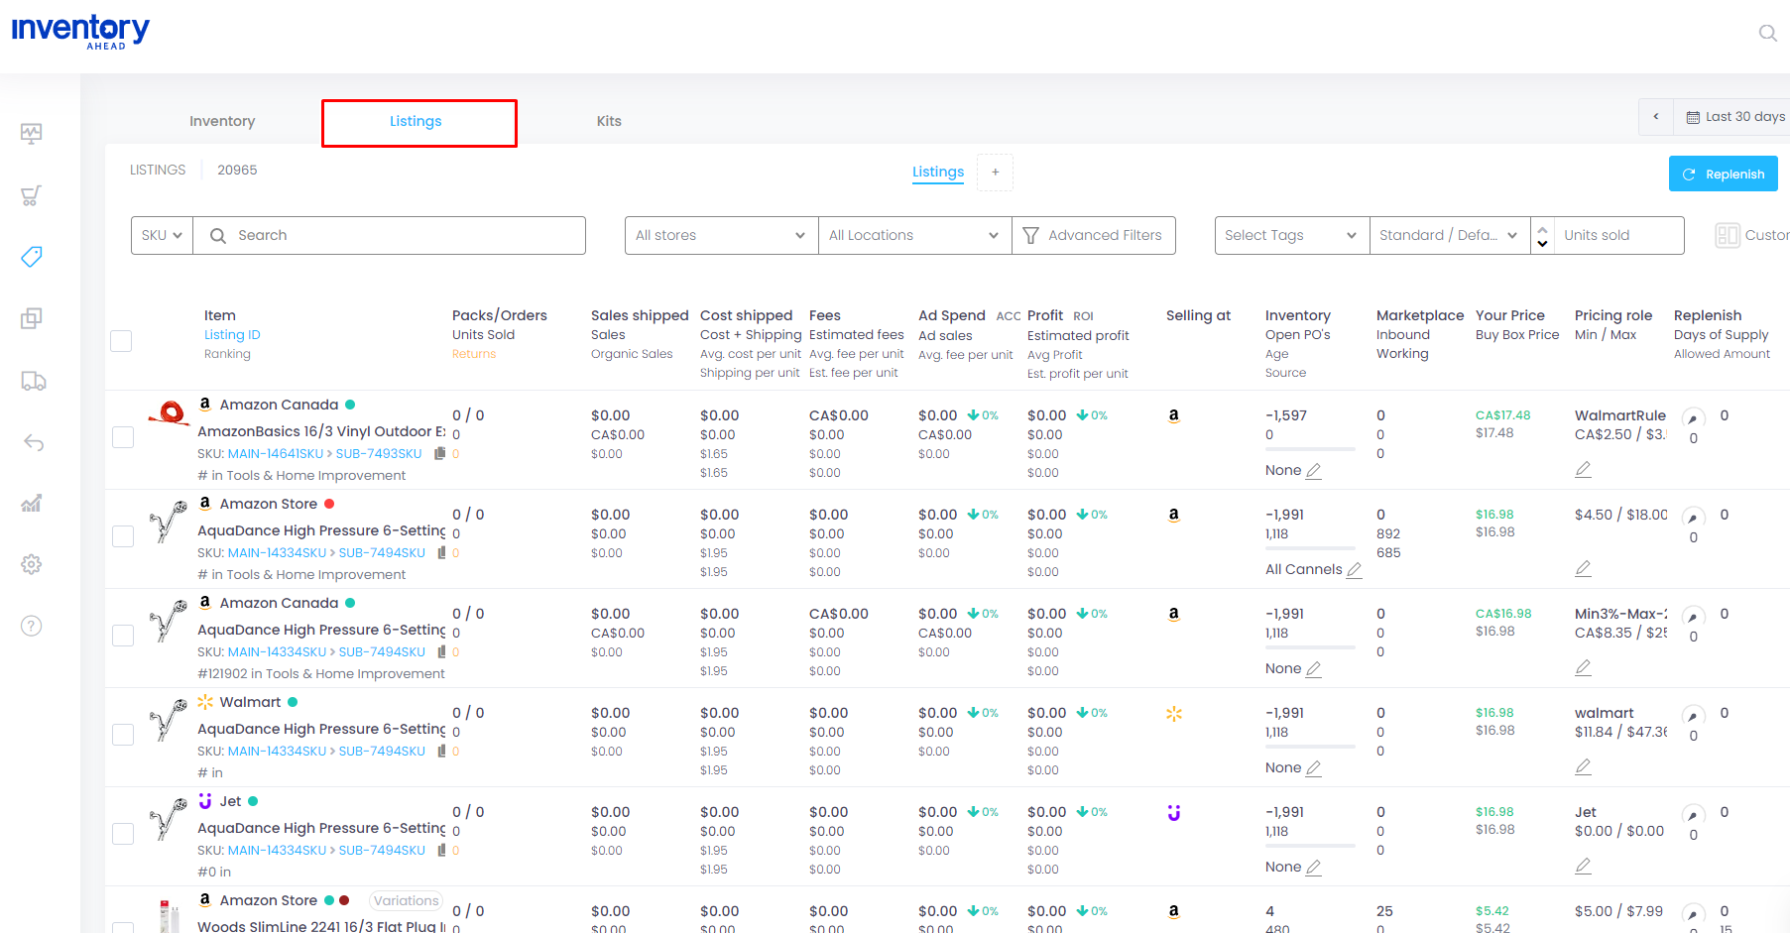This screenshot has width=1790, height=933.
Task: Open the Select Tags dropdown
Action: click(x=1292, y=235)
